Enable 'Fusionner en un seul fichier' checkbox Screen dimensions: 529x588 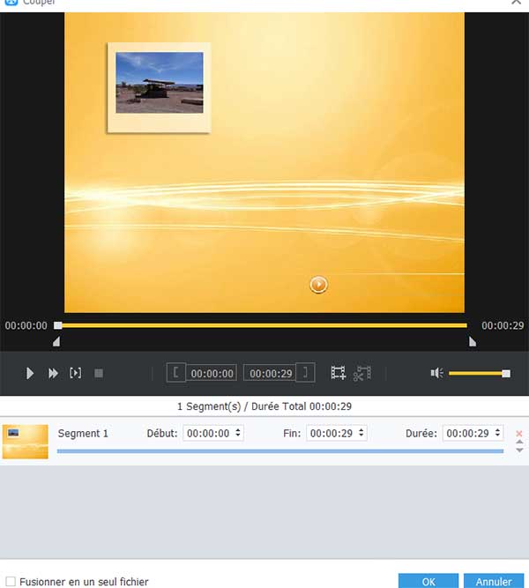(11, 582)
